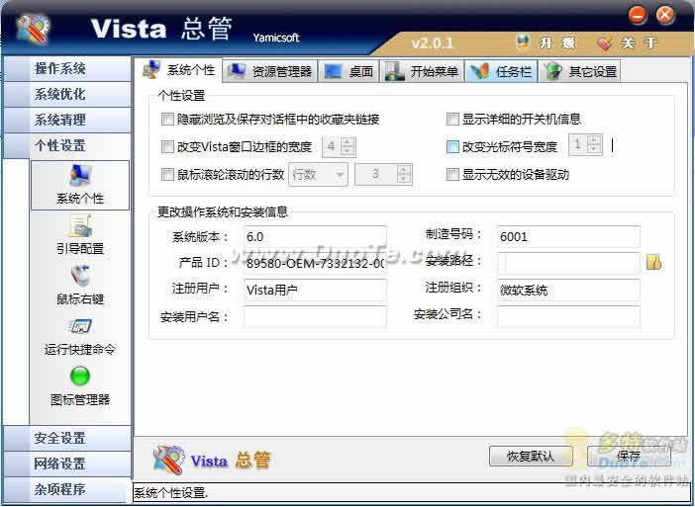Collapse the 个性设置 sidebar section

pyautogui.click(x=67, y=145)
